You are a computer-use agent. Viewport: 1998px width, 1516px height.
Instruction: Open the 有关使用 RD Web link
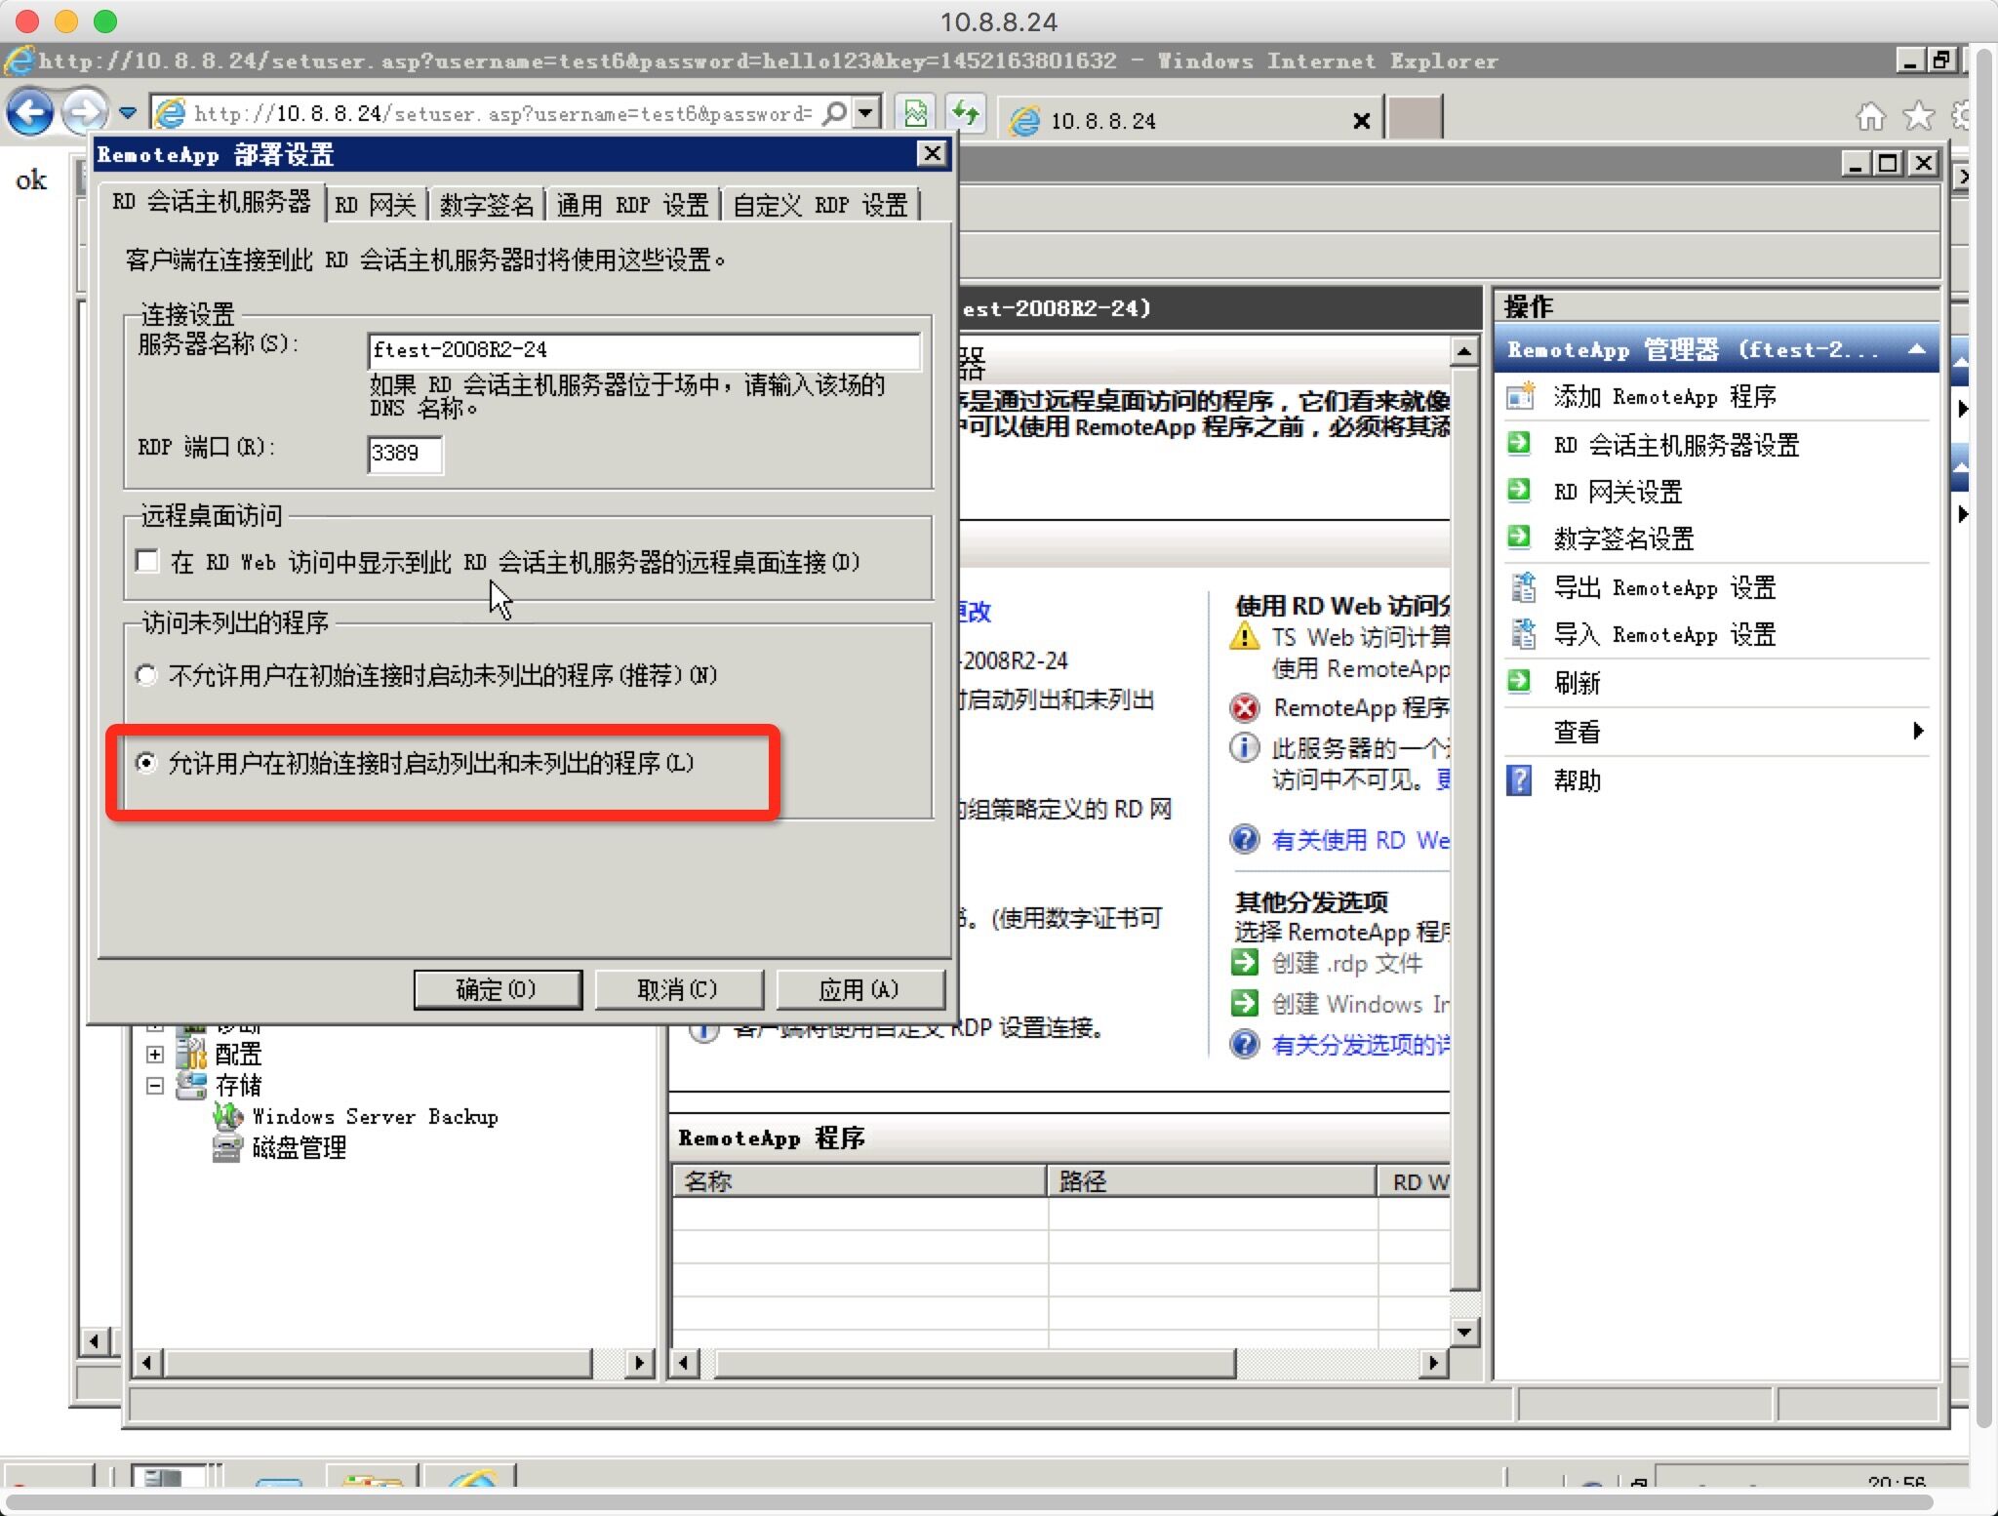[x=1360, y=840]
